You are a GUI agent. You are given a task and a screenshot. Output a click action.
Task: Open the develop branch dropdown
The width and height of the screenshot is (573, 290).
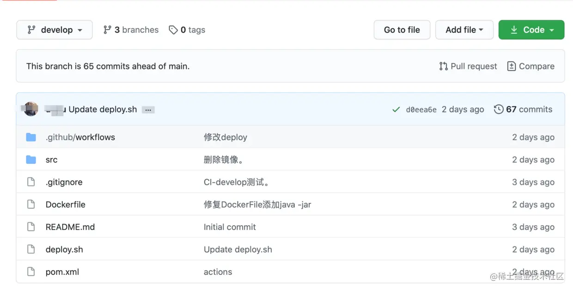pos(55,30)
